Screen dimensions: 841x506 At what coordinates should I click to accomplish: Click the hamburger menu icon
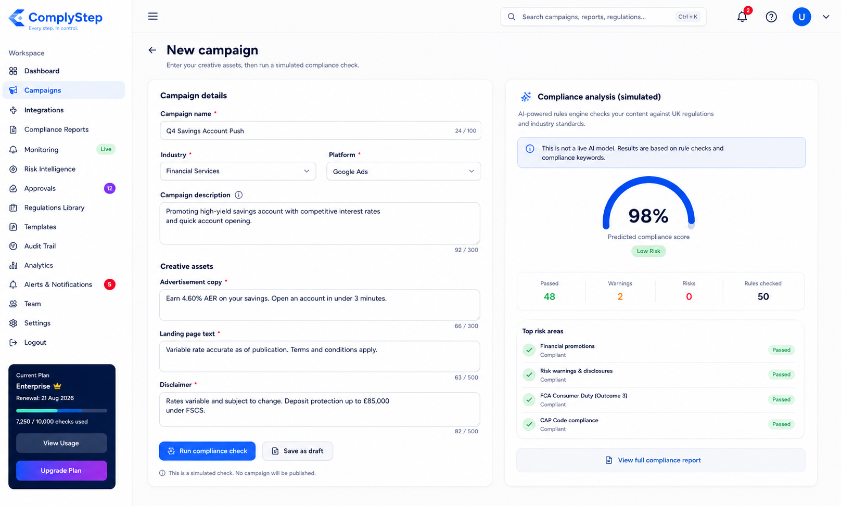point(152,16)
